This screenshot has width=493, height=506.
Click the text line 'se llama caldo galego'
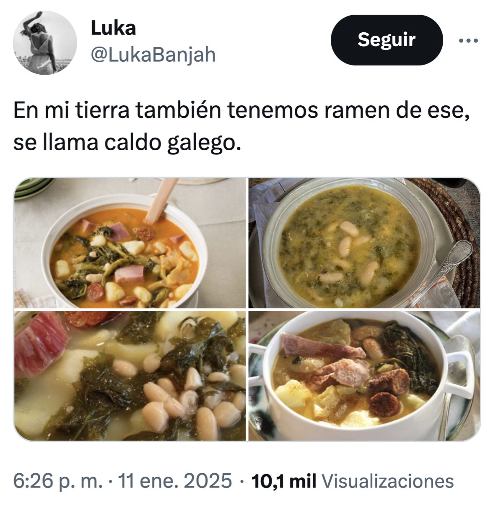(x=127, y=143)
